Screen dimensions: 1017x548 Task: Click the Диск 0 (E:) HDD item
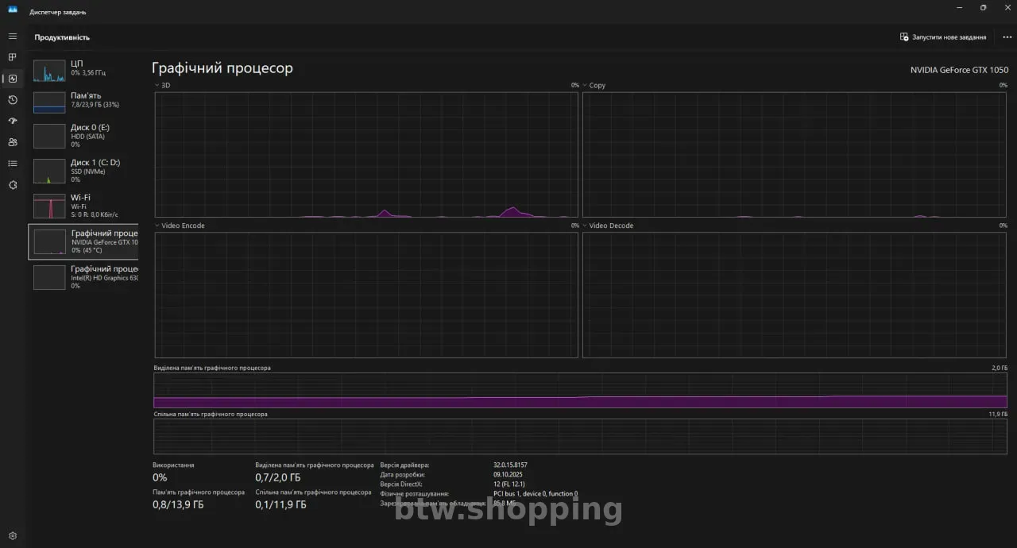pyautogui.click(x=83, y=136)
